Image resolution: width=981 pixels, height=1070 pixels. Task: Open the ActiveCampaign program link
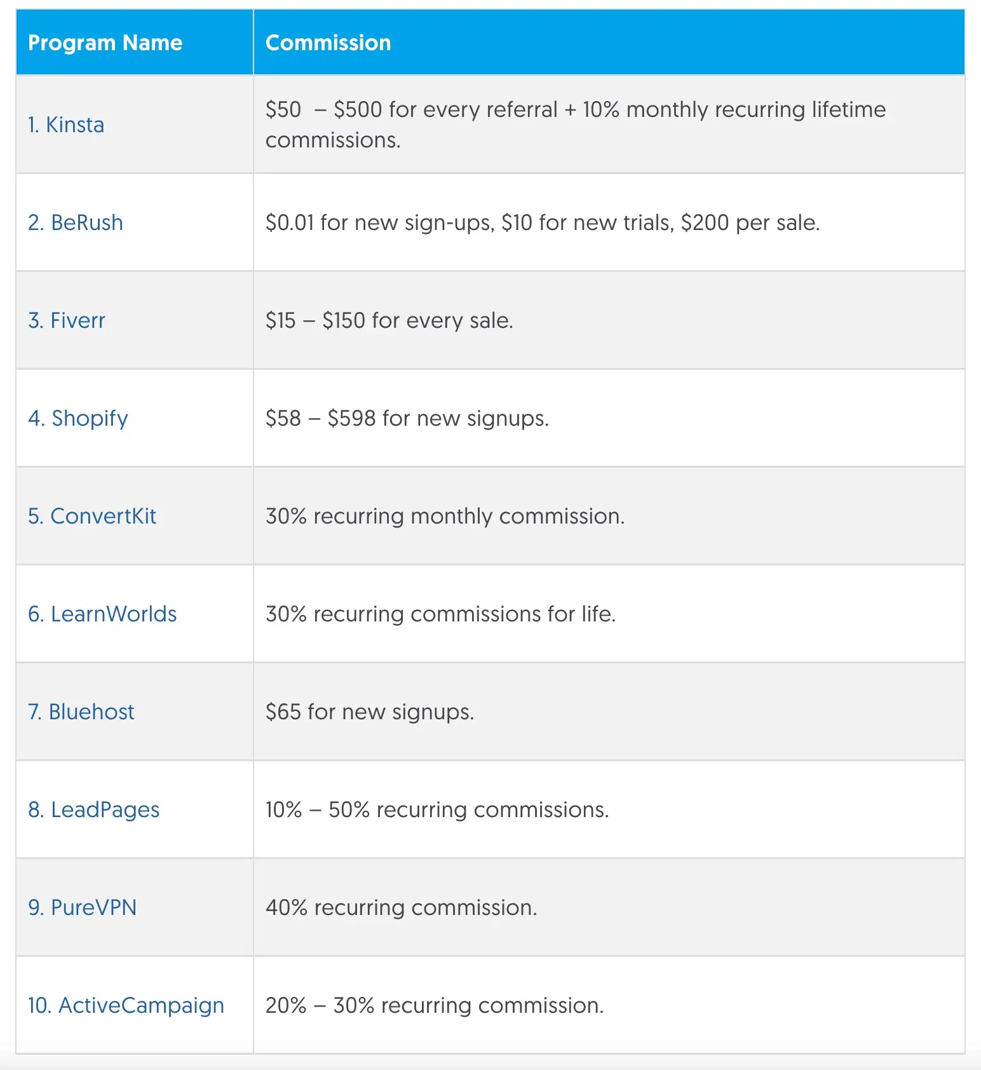(126, 1005)
